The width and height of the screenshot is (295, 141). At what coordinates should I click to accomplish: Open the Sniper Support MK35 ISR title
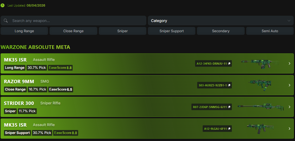[15, 125]
